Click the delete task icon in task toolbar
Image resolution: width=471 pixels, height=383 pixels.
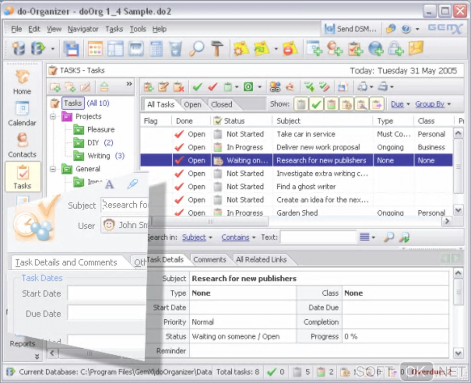pos(179,87)
